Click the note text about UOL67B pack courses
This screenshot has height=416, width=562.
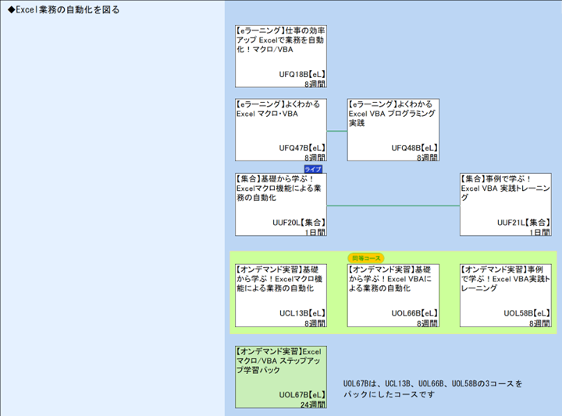tap(432, 389)
